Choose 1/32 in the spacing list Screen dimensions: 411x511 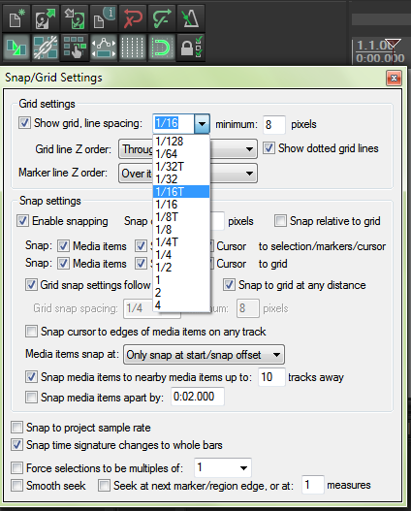pyautogui.click(x=181, y=179)
